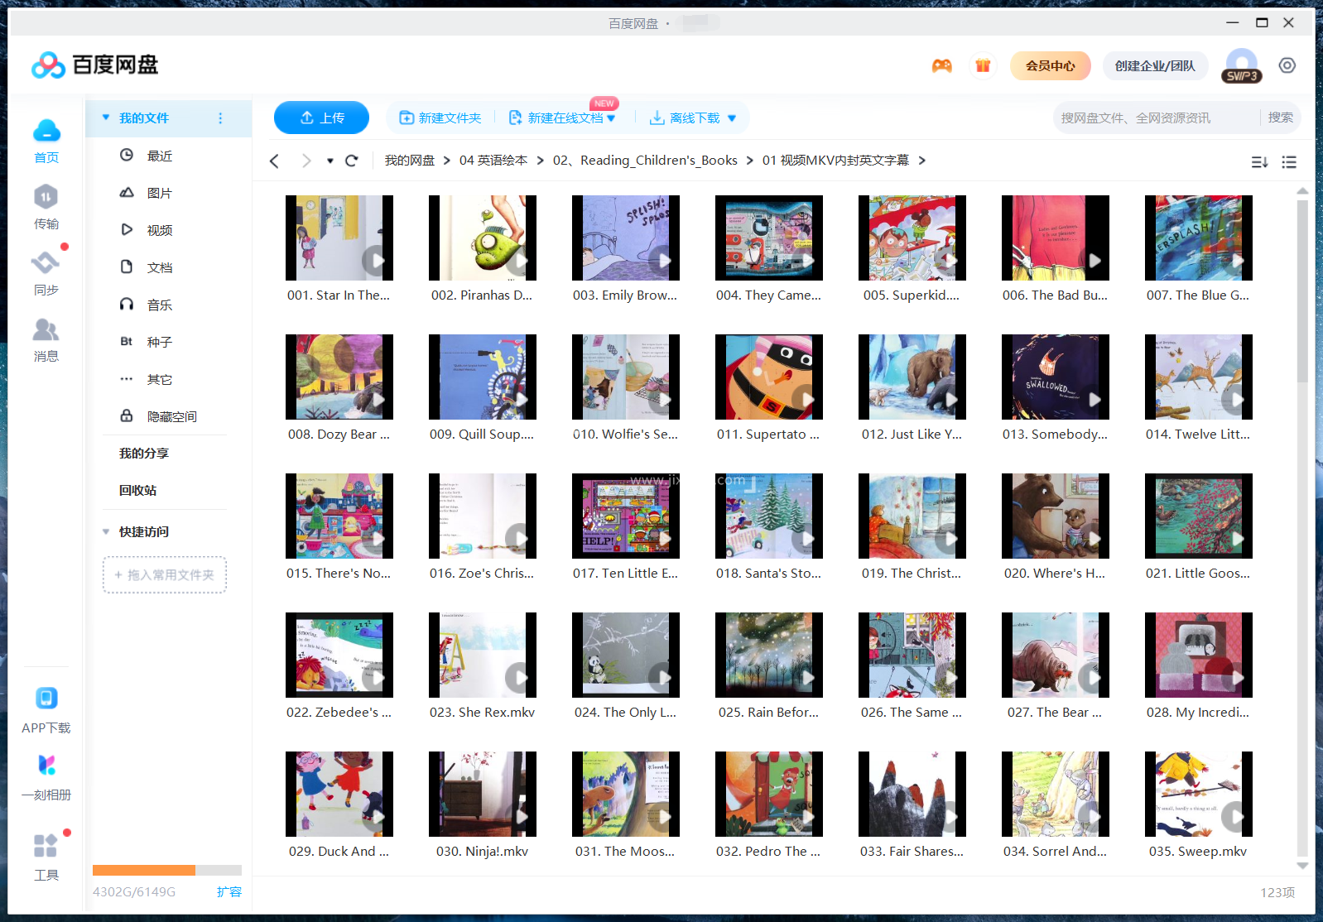This screenshot has width=1323, height=922.
Task: Click the 扩容 link
Action: [229, 891]
